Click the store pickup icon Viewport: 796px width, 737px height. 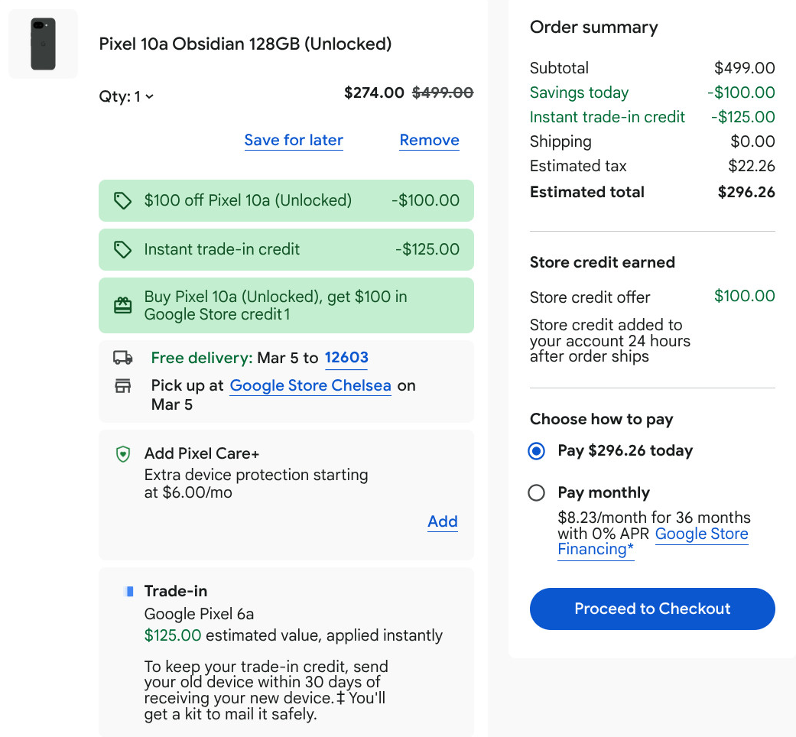tap(122, 385)
